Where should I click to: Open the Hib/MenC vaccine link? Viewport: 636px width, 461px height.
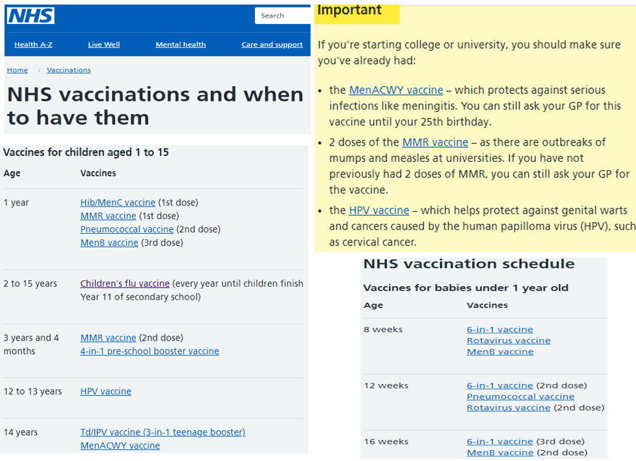pos(118,203)
